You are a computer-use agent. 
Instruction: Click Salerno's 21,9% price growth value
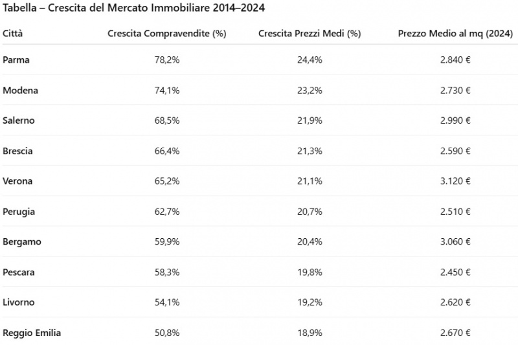tap(309, 120)
